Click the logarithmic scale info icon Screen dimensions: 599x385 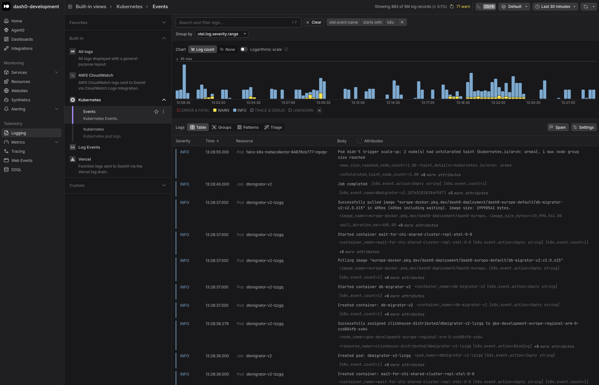(x=286, y=50)
